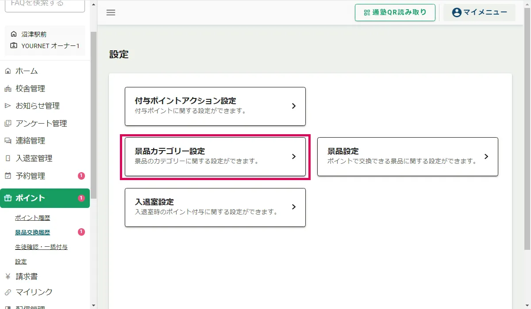Open the マイメニュー account dropdown
Viewport: 531px width, 309px height.
[x=479, y=12]
